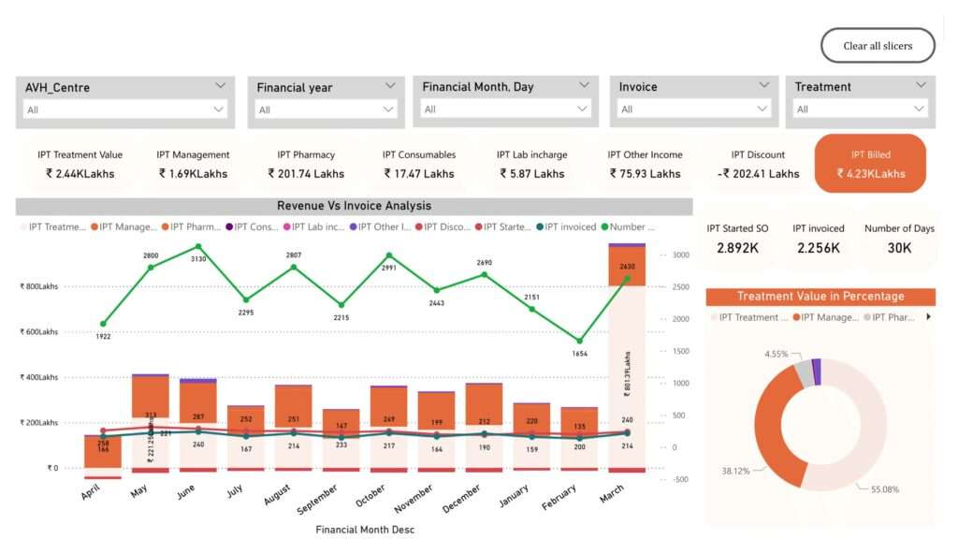Click the IPT Manage legend marker in revenue chart
The height and width of the screenshot is (554, 958).
point(94,226)
